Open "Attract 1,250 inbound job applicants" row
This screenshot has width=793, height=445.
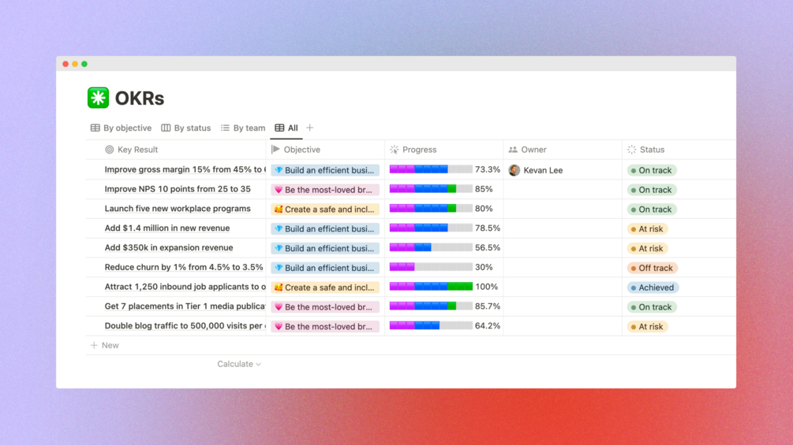(x=185, y=287)
